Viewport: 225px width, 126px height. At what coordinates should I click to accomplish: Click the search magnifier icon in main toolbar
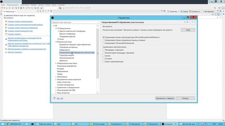pyautogui.click(x=215, y=8)
